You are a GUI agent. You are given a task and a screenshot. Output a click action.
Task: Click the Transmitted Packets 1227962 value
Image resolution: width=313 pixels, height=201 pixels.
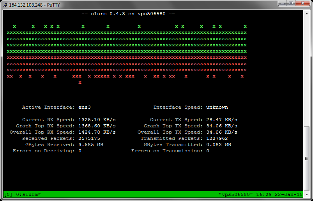point(217,138)
